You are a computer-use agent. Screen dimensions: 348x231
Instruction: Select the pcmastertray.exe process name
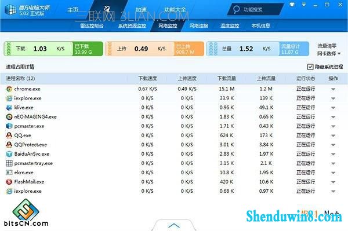click(34, 163)
